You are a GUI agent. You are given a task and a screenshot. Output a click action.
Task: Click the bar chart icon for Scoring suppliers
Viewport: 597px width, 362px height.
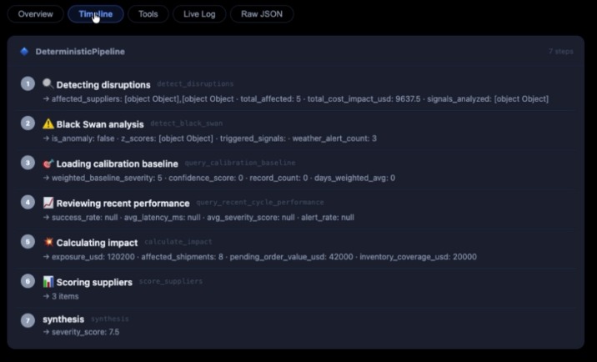48,282
